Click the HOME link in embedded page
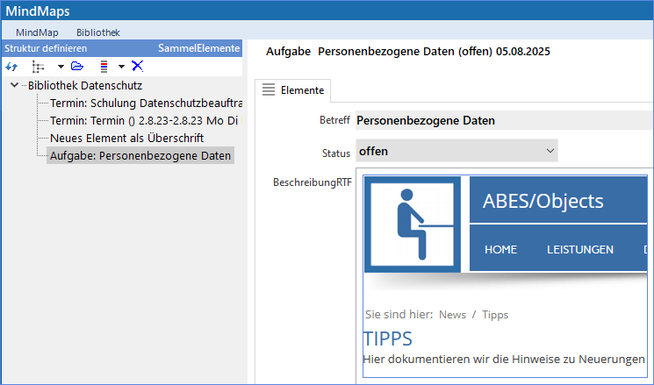Screen dimensions: 654x385 (500, 249)
